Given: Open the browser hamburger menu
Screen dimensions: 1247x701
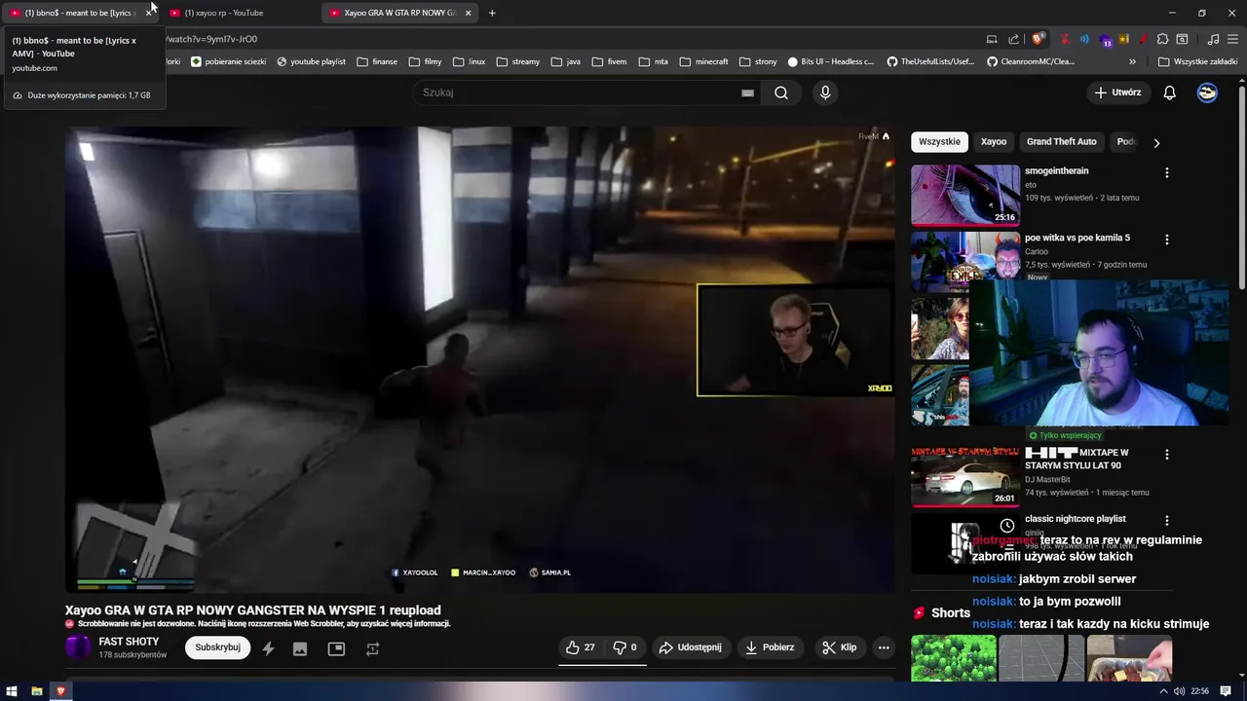Looking at the screenshot, I should click(x=1232, y=39).
